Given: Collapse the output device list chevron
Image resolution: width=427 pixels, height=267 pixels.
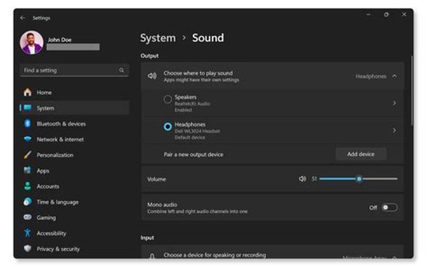Looking at the screenshot, I should [x=394, y=76].
